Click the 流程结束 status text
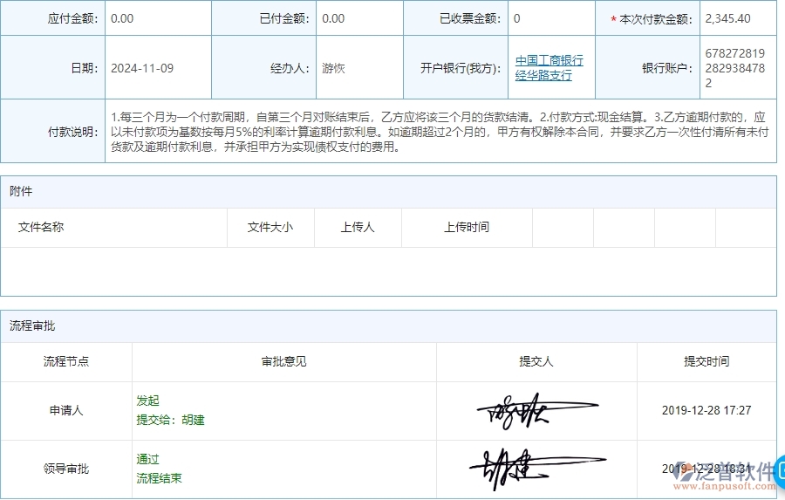This screenshot has height=500, width=785. tap(159, 478)
